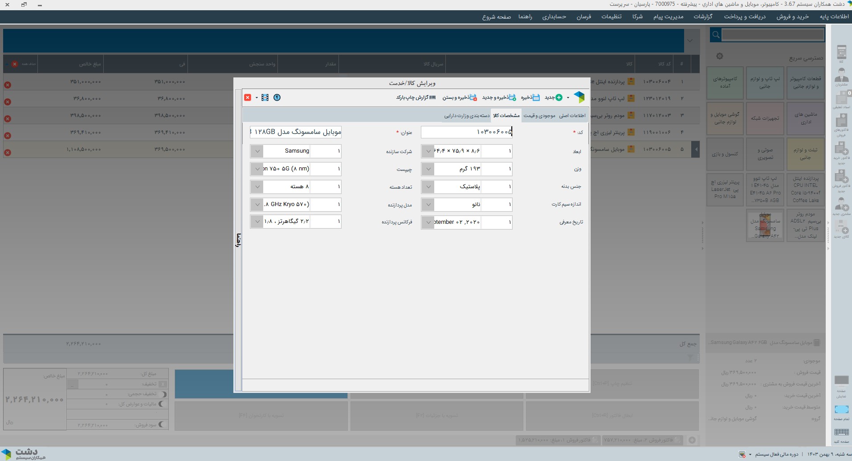This screenshot has width=852, height=461.
Task: Open اسناد تعلیقی suspended documents sidebar icon
Action: tap(841, 100)
